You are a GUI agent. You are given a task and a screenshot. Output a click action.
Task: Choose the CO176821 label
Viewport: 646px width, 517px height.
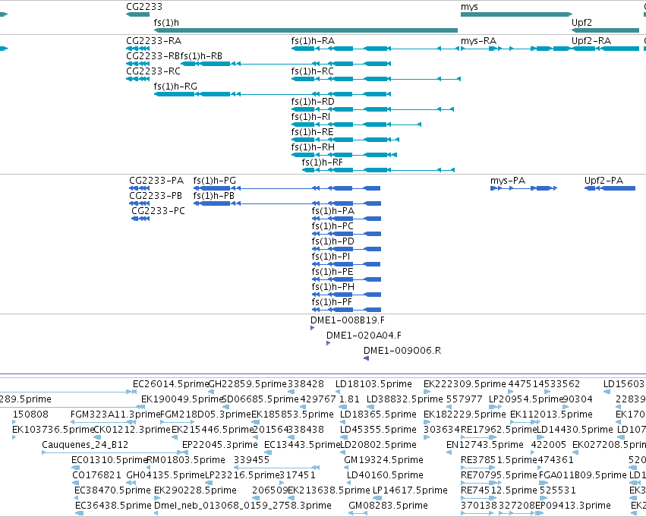(96, 475)
